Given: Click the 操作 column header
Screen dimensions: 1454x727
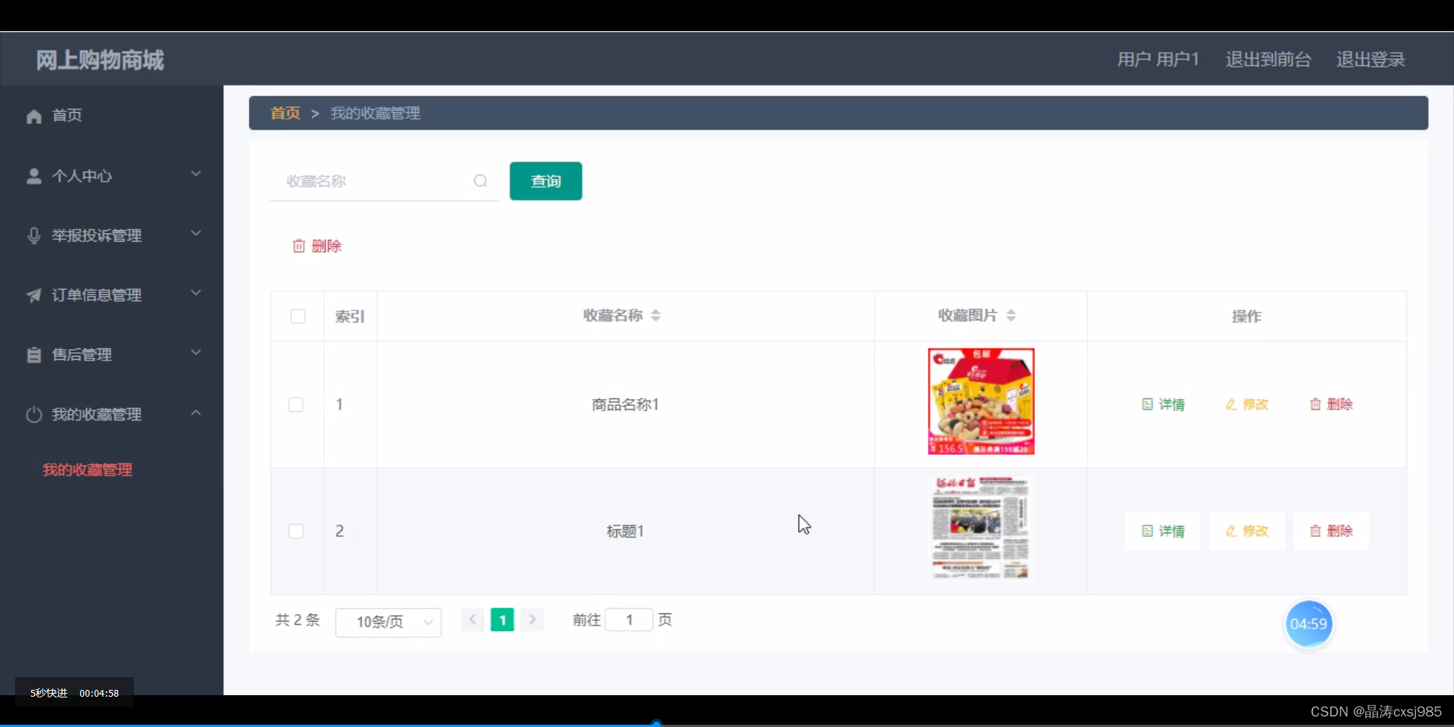Looking at the screenshot, I should 1247,316.
